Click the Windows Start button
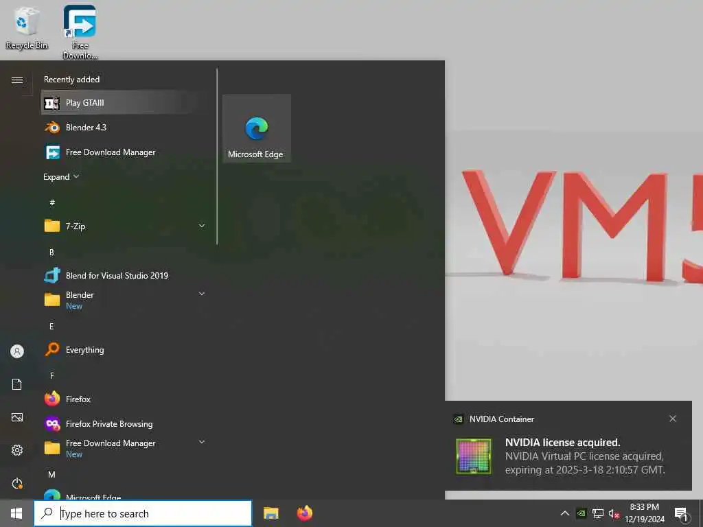Screen dimensions: 703x527 click(16, 513)
